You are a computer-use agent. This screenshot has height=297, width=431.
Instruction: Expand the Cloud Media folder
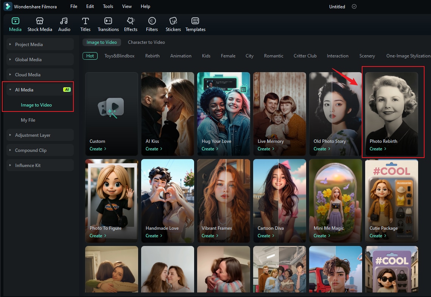[10, 74]
